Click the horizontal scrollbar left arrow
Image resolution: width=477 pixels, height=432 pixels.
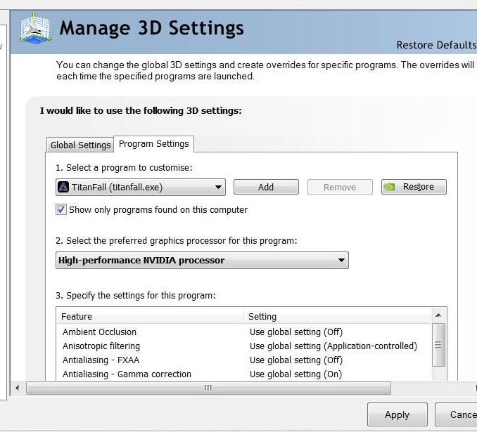click(17, 388)
